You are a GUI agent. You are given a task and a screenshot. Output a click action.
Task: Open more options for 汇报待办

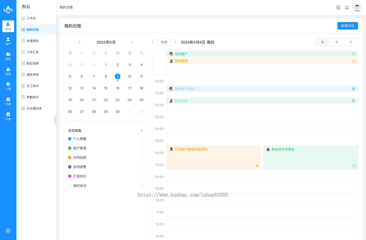142,176
